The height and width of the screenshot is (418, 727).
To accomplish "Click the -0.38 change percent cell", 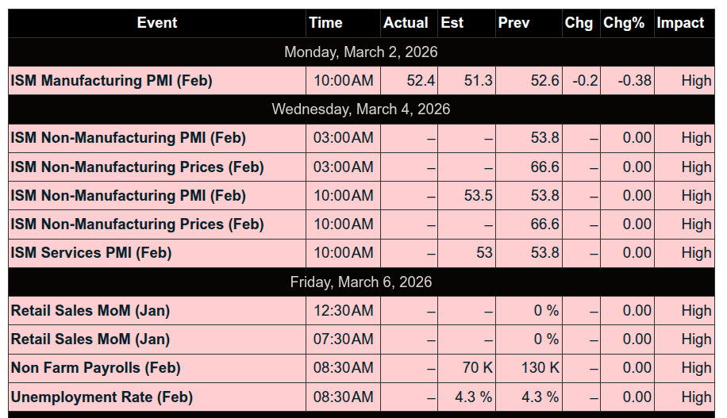I will point(635,81).
